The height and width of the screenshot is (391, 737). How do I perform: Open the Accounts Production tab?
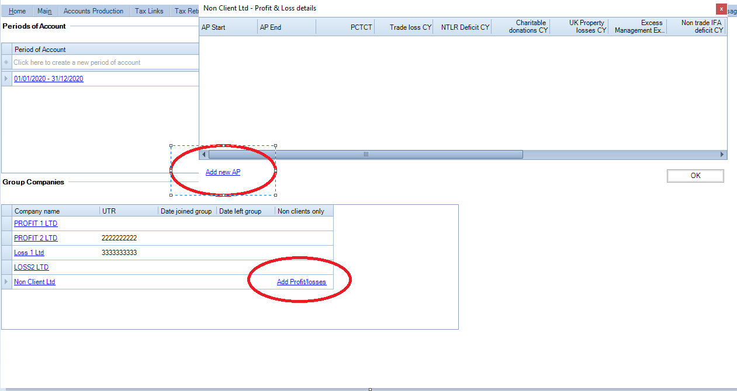pyautogui.click(x=94, y=11)
